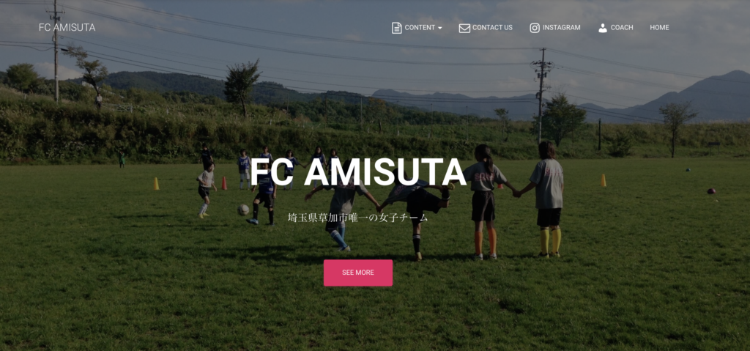Click the FC AMISUTA brand logo text
Screen dimensions: 750x351
coord(67,27)
